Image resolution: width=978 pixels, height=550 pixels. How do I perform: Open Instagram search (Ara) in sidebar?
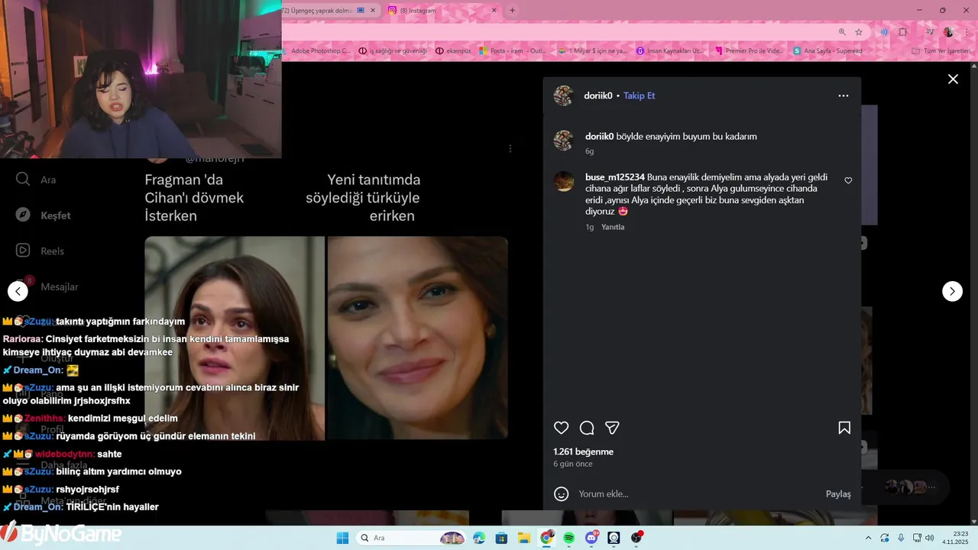(x=35, y=180)
